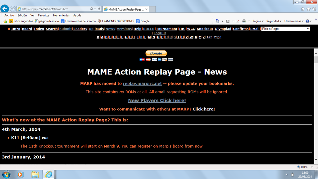
Task: Click the Internet Explorer taskbar icon
Action: coord(49,175)
